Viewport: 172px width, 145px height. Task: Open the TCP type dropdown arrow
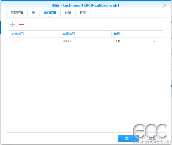pos(154,41)
